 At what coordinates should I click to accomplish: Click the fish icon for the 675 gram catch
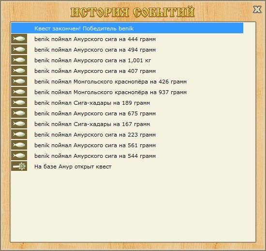click(19, 113)
